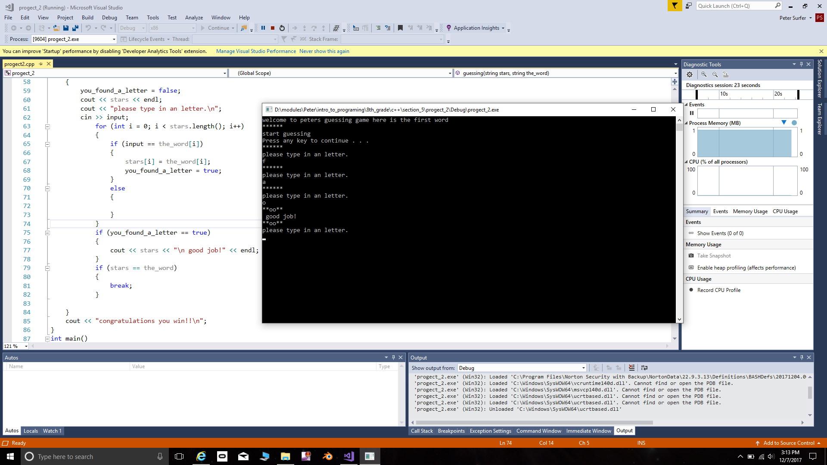The image size is (827, 465).
Task: Pause the Events track in Diagnostic Tools
Action: (692, 113)
